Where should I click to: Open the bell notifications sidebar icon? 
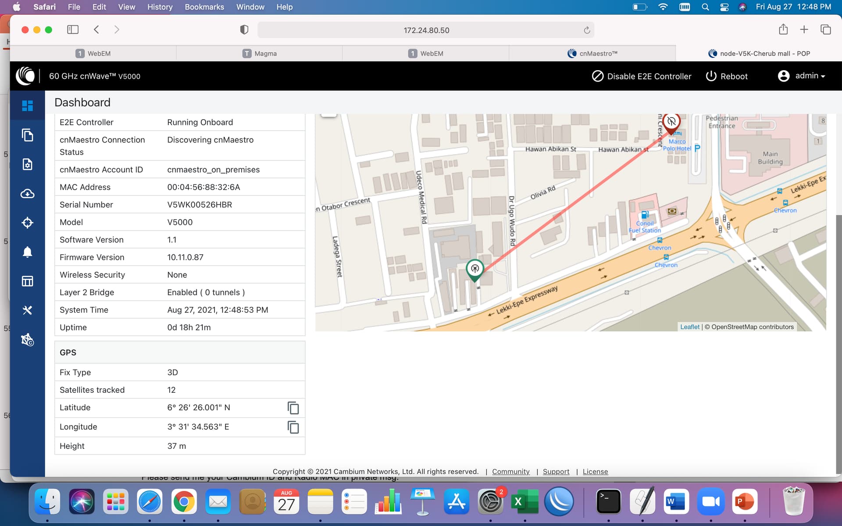[x=27, y=252]
